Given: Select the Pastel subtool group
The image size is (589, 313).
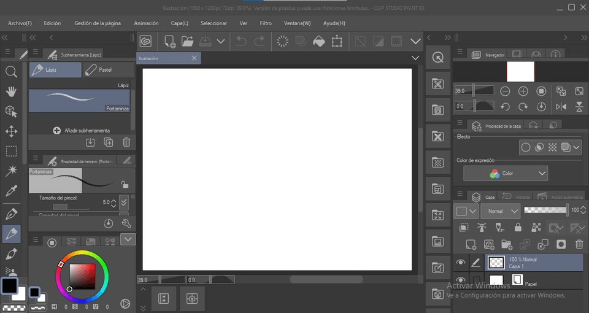Looking at the screenshot, I should (x=109, y=70).
